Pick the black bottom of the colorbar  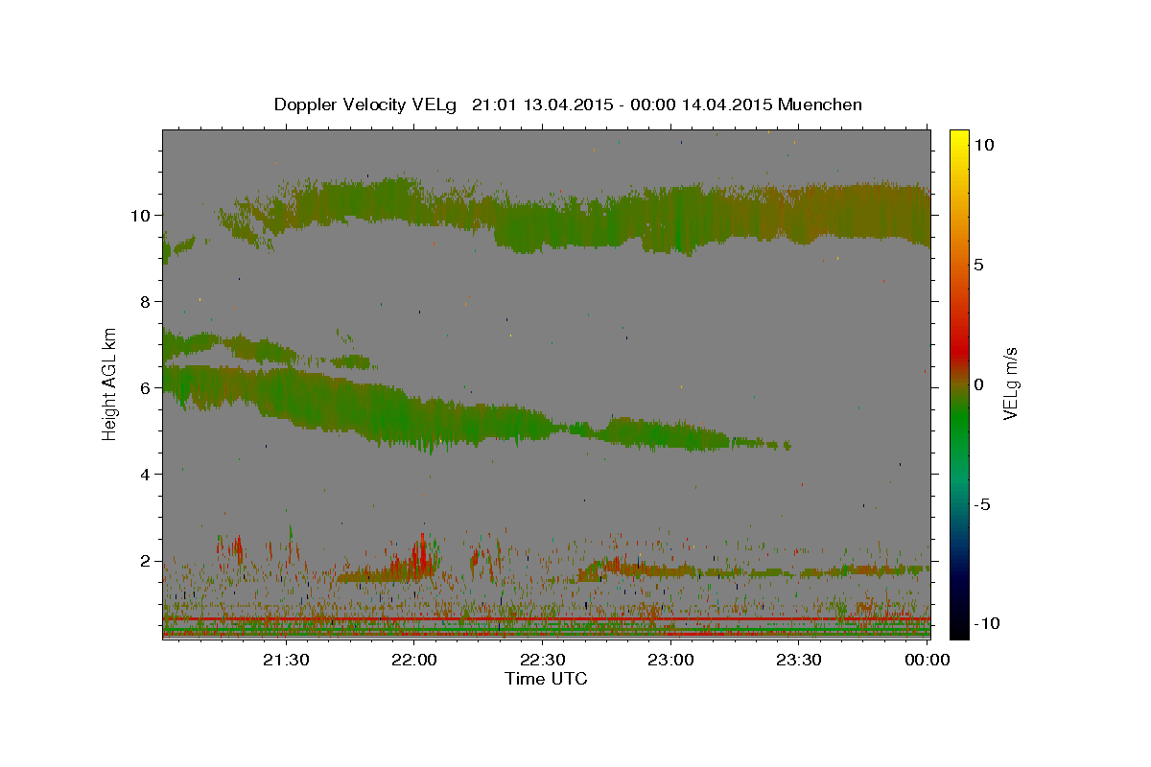[959, 628]
